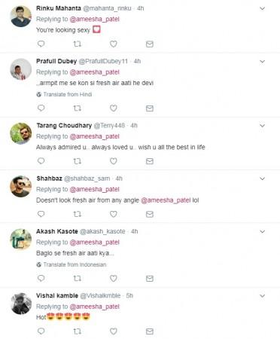
Task: Reply to Rinku Mahanta's tweet
Action: click(x=41, y=44)
